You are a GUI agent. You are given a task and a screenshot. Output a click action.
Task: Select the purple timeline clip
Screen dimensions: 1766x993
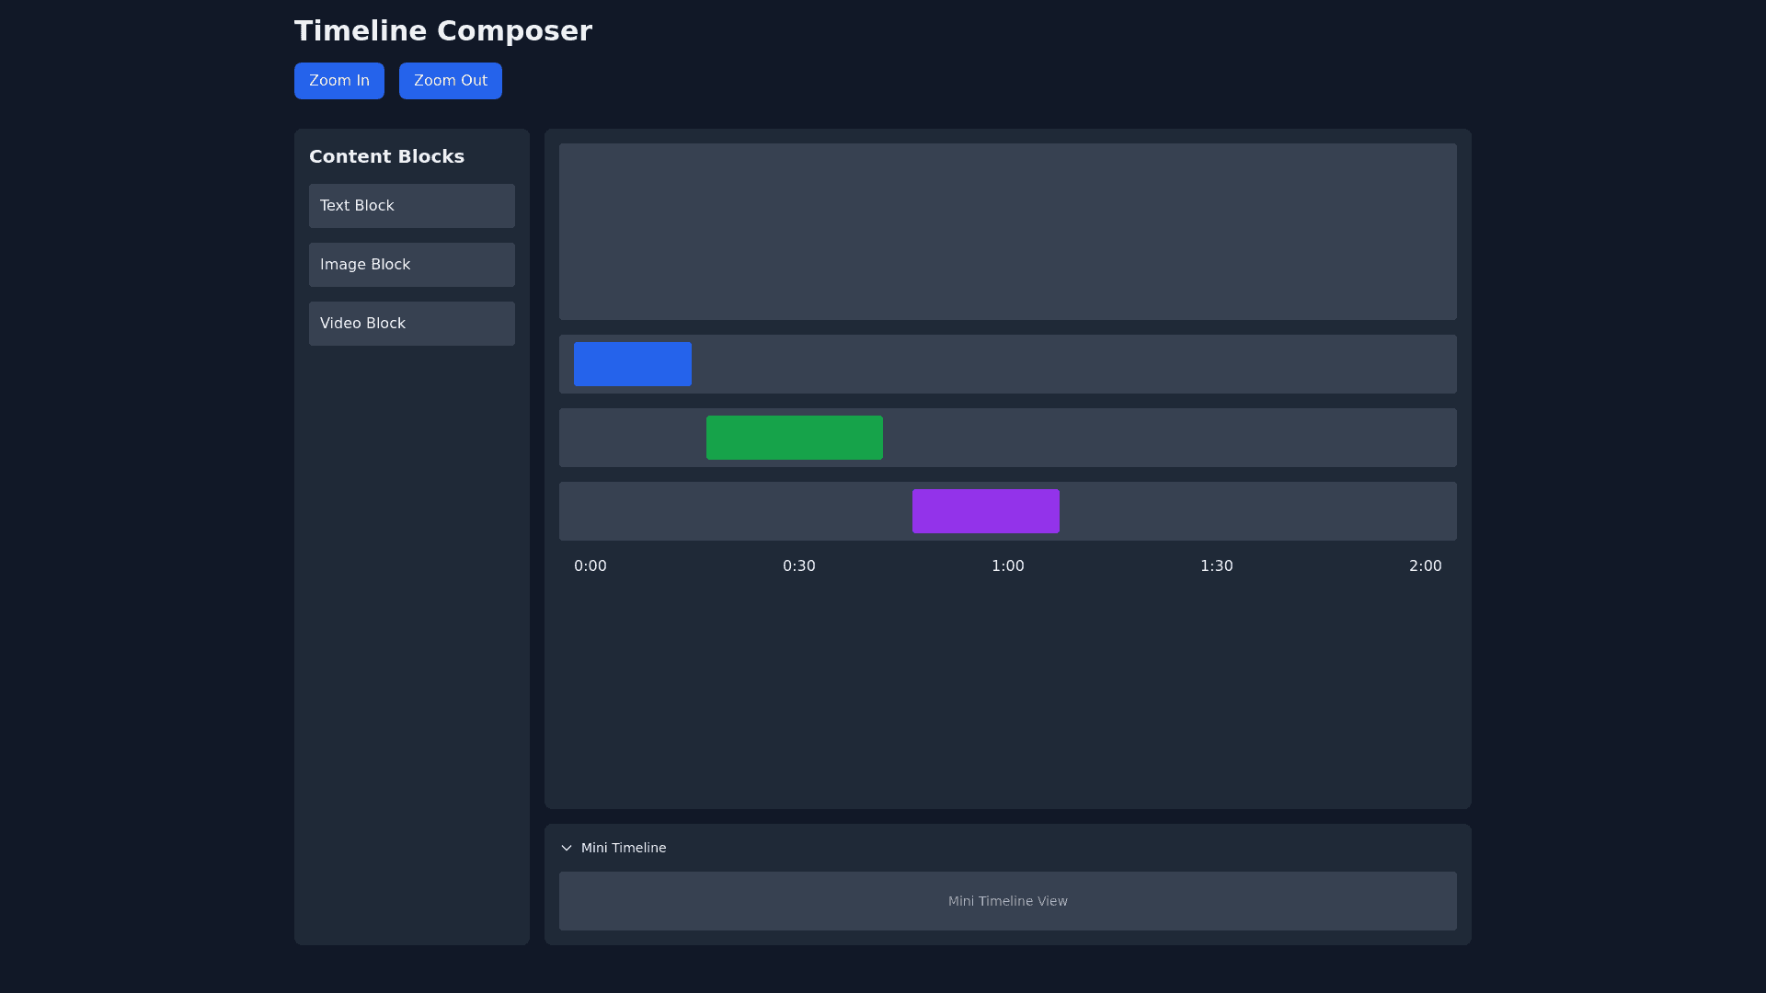(x=985, y=511)
